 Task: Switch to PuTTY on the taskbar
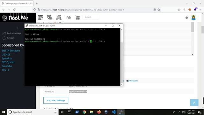point(121,112)
